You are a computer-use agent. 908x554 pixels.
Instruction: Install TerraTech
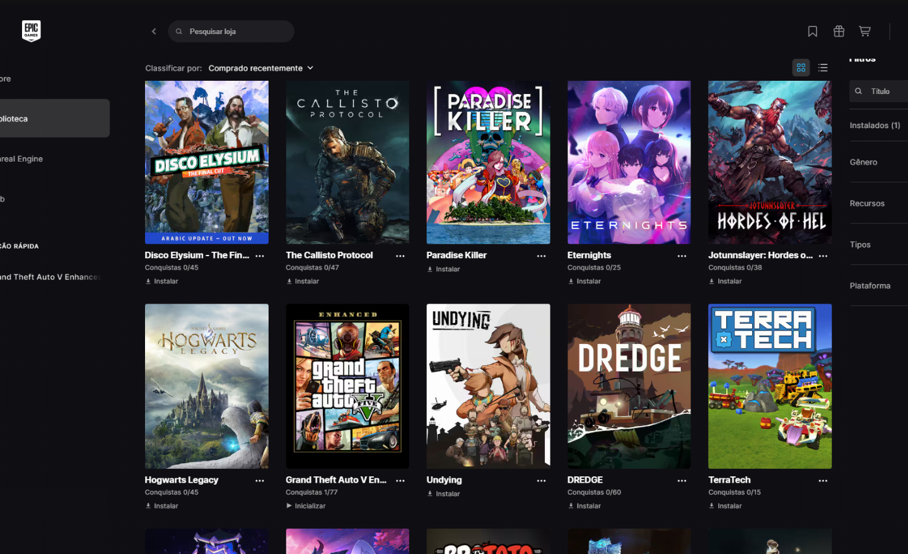tap(725, 506)
